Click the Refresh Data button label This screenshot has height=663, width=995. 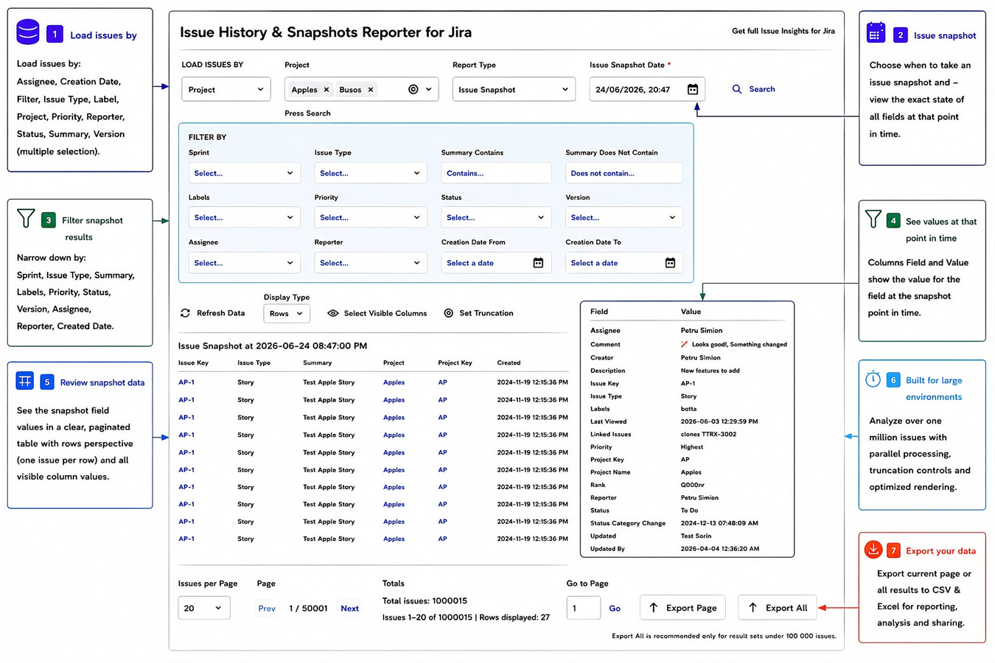220,313
